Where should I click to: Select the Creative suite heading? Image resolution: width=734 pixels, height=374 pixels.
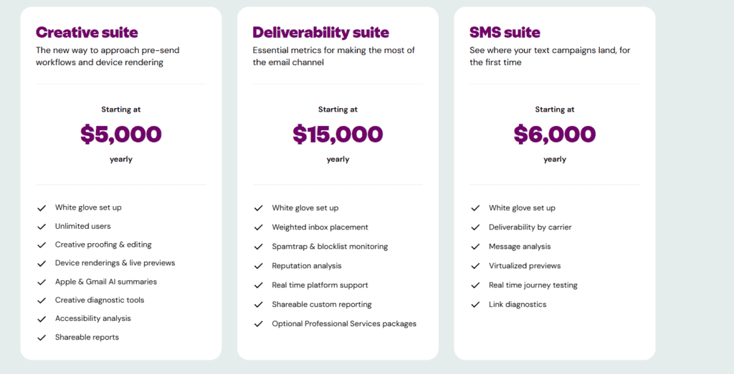[x=87, y=32]
